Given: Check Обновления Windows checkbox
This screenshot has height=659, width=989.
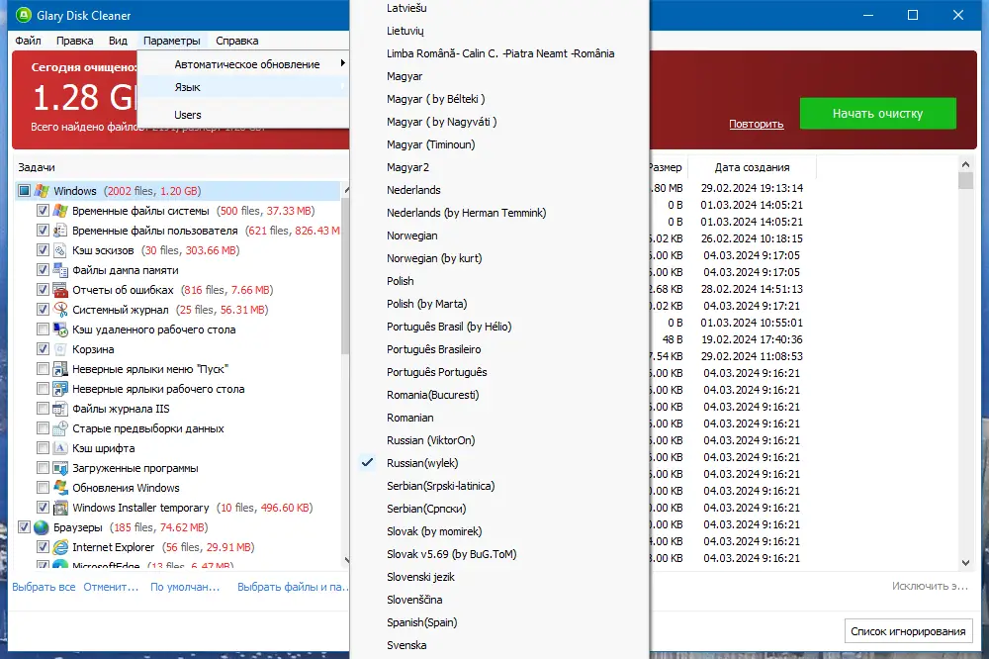Looking at the screenshot, I should [x=43, y=488].
